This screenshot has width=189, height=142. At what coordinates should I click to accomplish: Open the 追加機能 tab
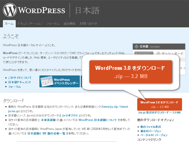coord(69,24)
